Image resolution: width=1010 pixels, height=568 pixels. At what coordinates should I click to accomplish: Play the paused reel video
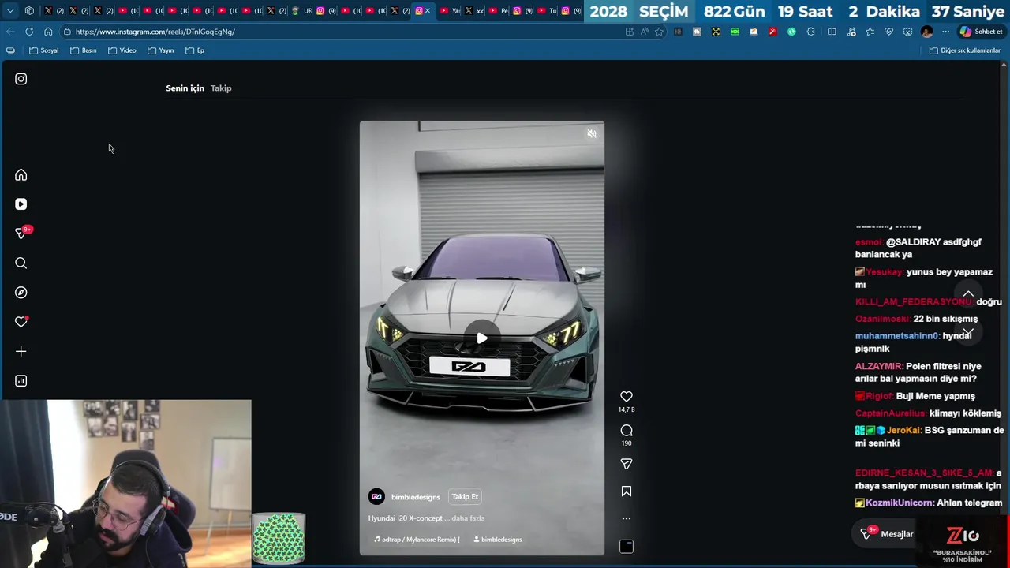482,338
